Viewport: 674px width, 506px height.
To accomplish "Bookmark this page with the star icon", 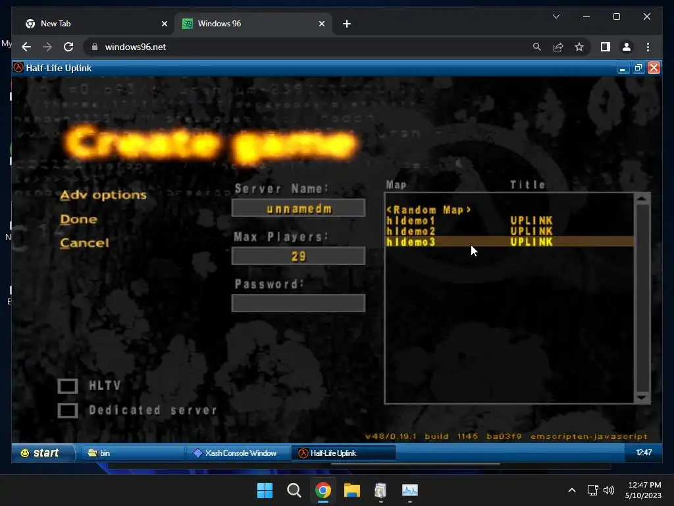I will pos(579,47).
